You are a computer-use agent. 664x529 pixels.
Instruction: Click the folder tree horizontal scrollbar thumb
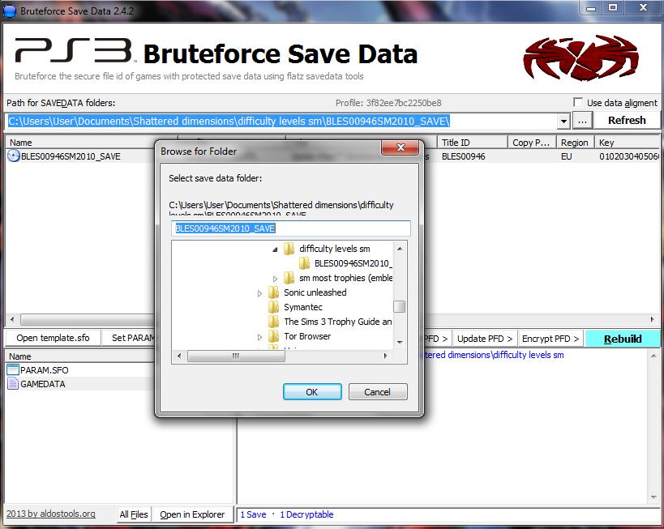(x=236, y=356)
